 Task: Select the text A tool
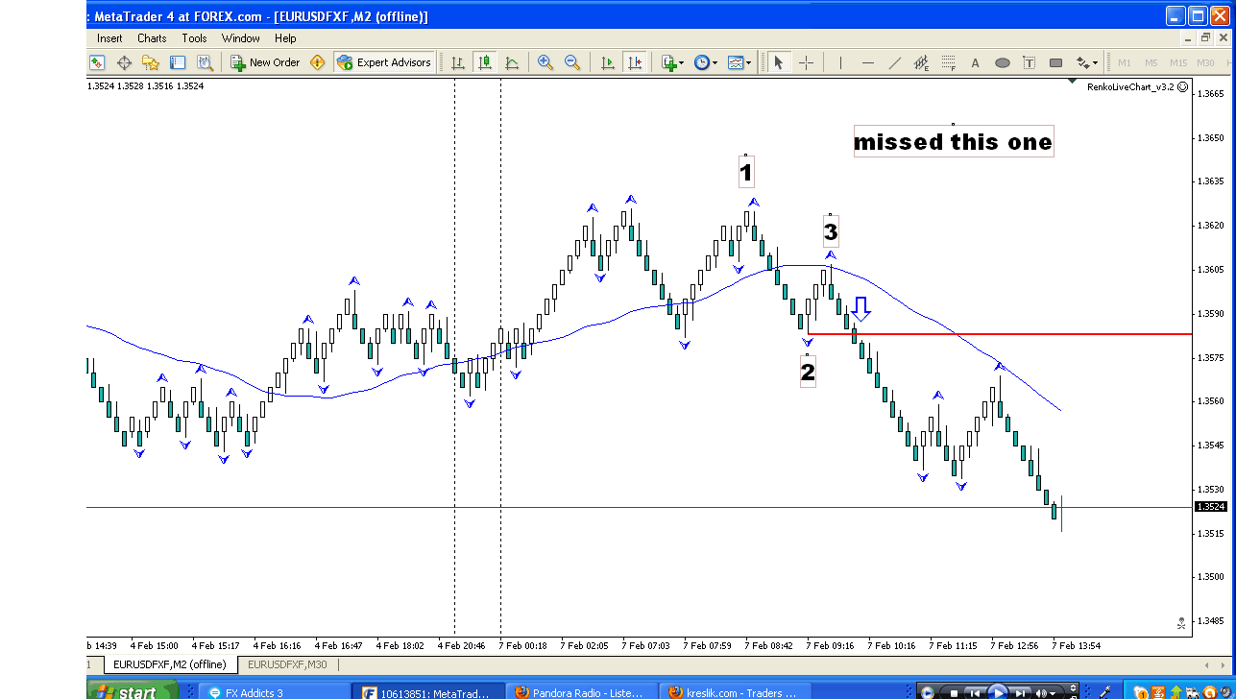click(x=975, y=62)
